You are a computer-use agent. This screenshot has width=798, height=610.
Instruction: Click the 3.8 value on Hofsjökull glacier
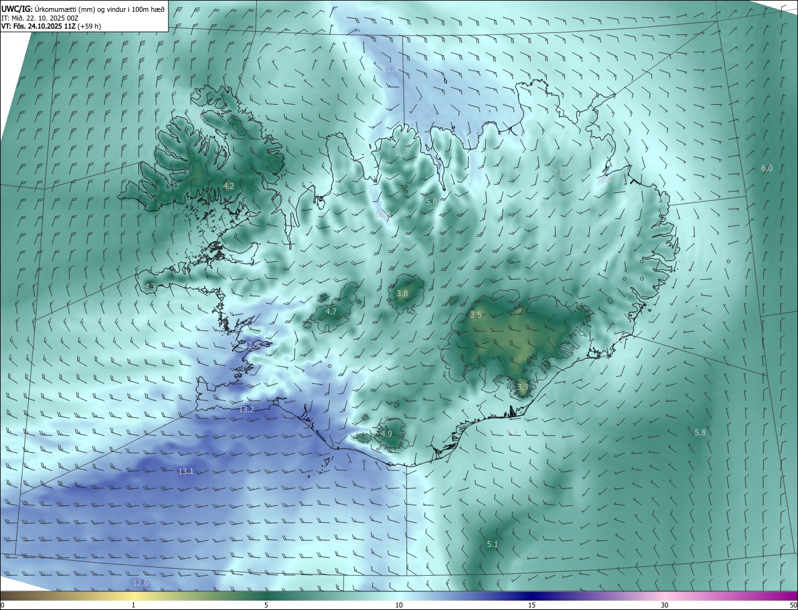402,293
